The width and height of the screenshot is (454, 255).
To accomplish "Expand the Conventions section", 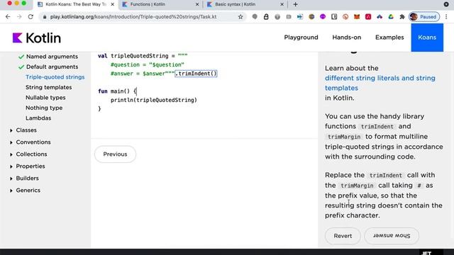I will [x=30, y=142].
